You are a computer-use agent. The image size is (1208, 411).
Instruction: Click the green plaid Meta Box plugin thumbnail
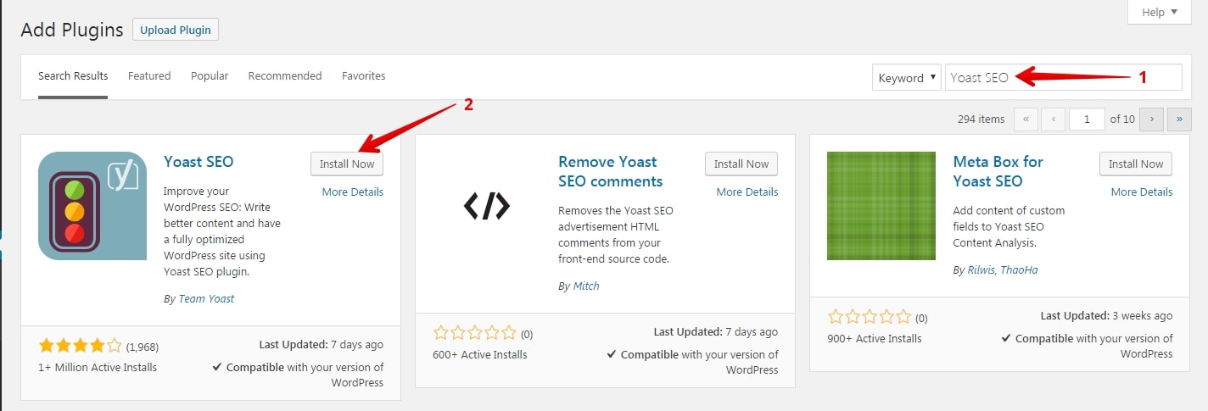pos(881,206)
